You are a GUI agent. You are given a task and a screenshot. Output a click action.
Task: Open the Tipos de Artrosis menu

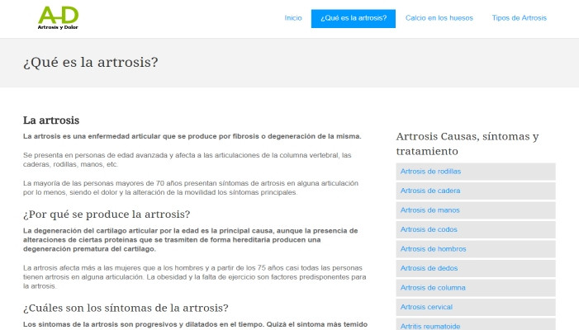coord(519,18)
